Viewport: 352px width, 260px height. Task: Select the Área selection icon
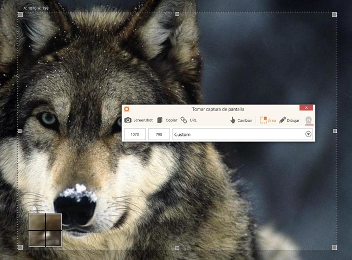point(263,120)
